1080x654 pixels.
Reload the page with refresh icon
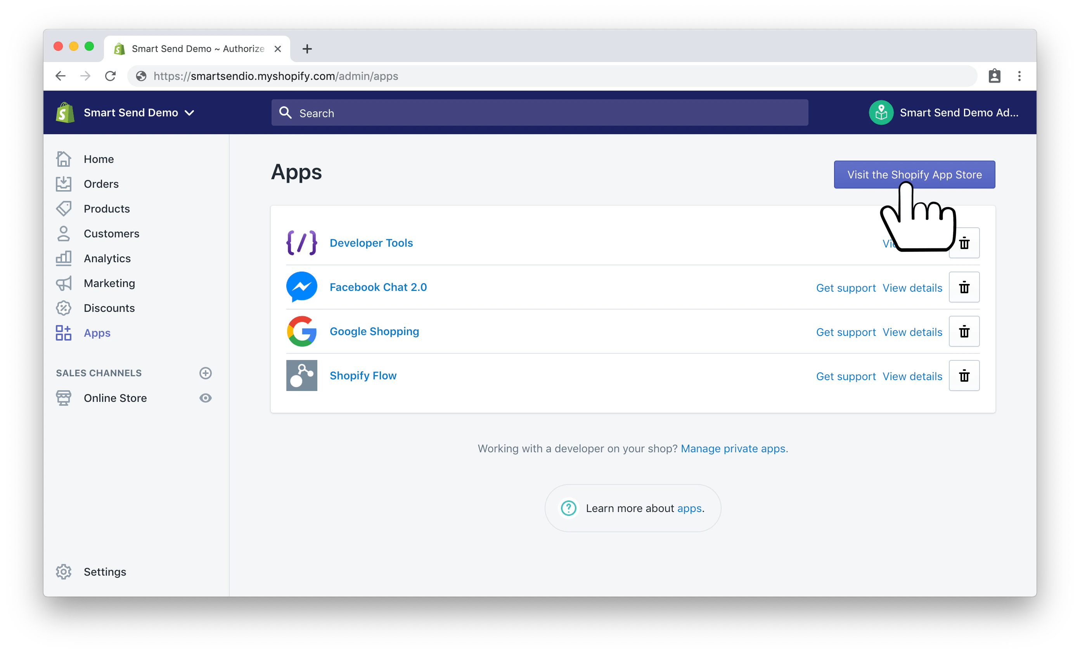(x=111, y=76)
